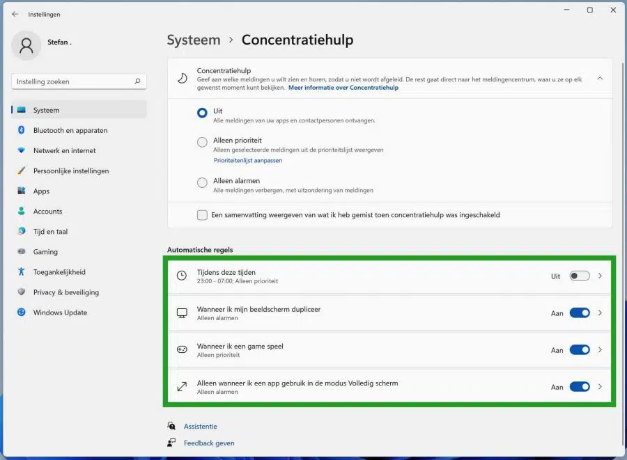
Task: Click the paintbrush icon for Persoonlijke instellingen
Action: (21, 170)
